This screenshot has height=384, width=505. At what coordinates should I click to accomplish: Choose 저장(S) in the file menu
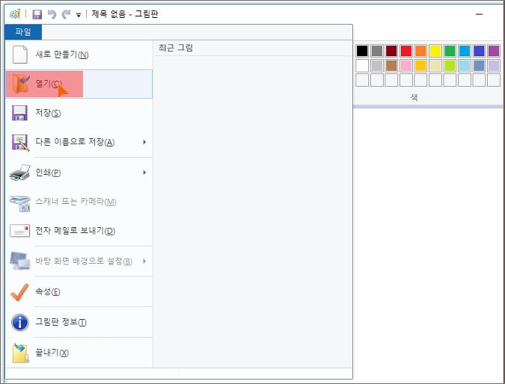coord(79,113)
